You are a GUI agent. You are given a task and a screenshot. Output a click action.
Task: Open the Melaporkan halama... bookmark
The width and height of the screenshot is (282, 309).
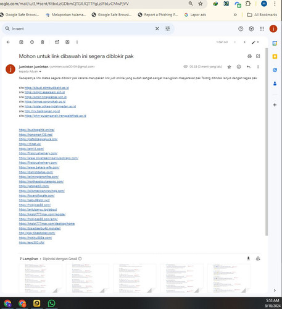(x=66, y=15)
